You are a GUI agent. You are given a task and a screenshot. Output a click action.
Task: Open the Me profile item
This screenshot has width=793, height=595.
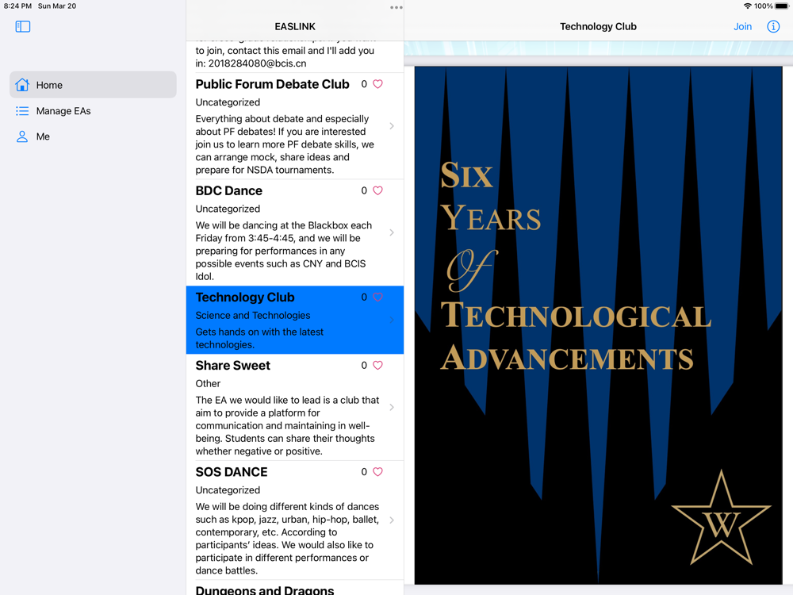(x=93, y=136)
